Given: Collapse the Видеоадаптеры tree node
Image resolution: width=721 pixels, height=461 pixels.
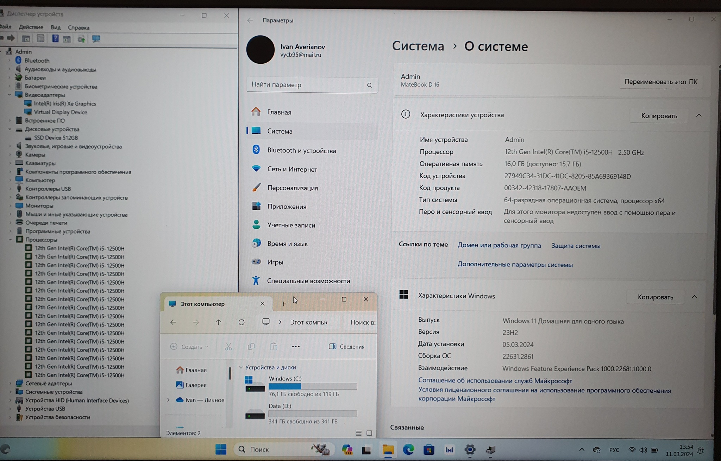Looking at the screenshot, I should 10,95.
